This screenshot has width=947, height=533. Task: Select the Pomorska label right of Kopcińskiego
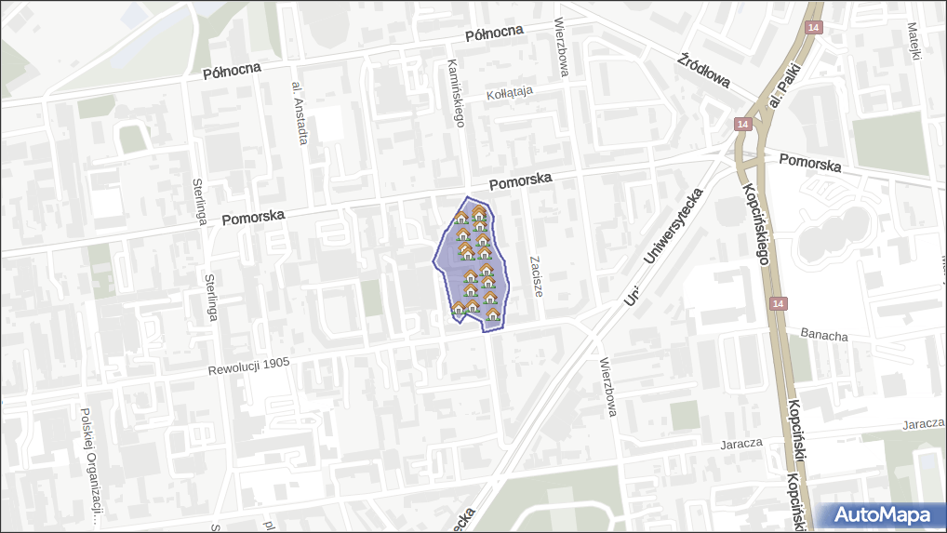809,164
